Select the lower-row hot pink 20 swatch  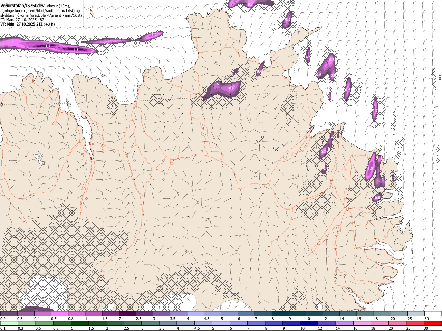(x=397, y=323)
